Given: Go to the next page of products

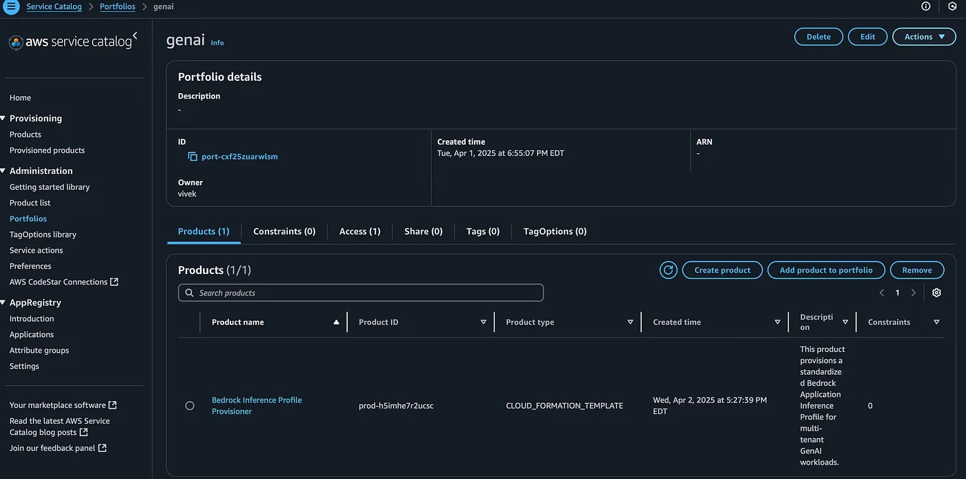Looking at the screenshot, I should (x=914, y=293).
